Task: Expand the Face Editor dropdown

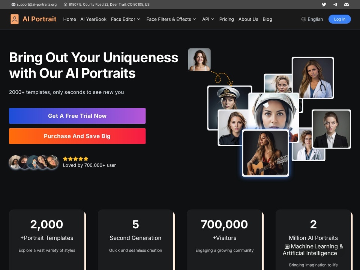Action: coord(126,19)
